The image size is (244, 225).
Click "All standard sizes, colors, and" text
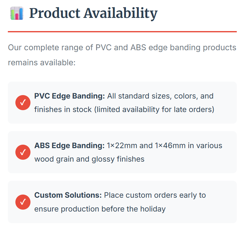click(160, 96)
